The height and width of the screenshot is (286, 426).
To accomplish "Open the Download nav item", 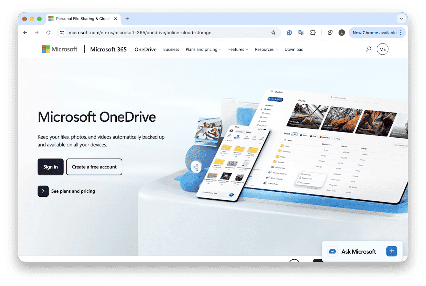I will pos(294,49).
